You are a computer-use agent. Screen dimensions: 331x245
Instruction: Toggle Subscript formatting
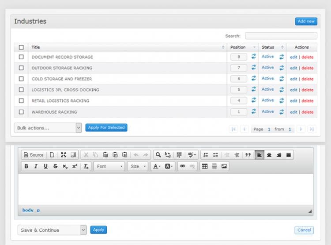65,166
